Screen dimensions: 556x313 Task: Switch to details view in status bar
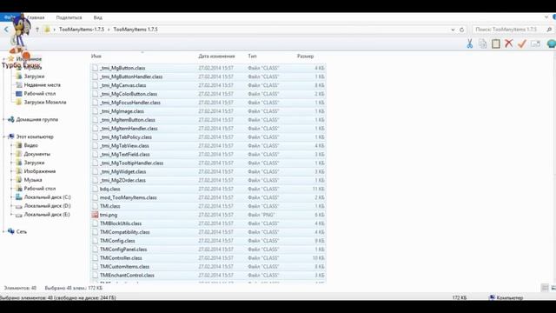point(545,288)
